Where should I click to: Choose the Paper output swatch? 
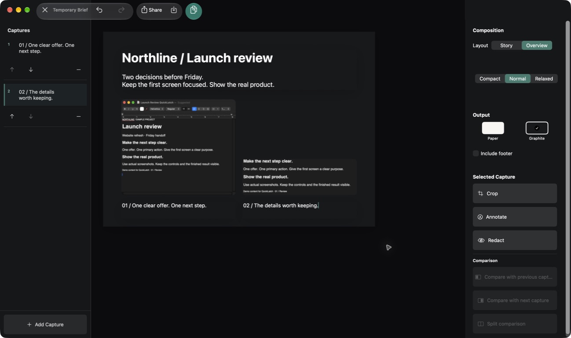[x=493, y=128]
